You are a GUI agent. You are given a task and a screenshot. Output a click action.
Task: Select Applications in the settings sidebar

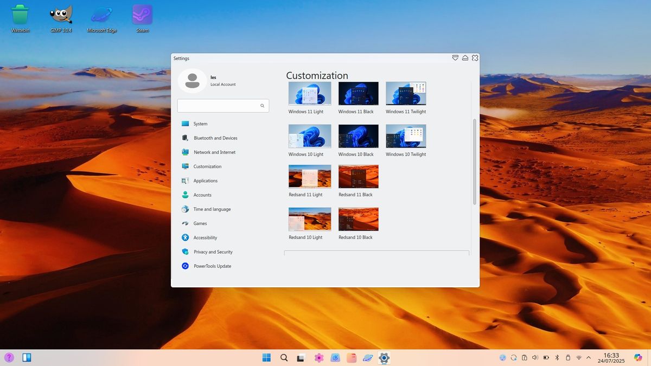point(206,181)
